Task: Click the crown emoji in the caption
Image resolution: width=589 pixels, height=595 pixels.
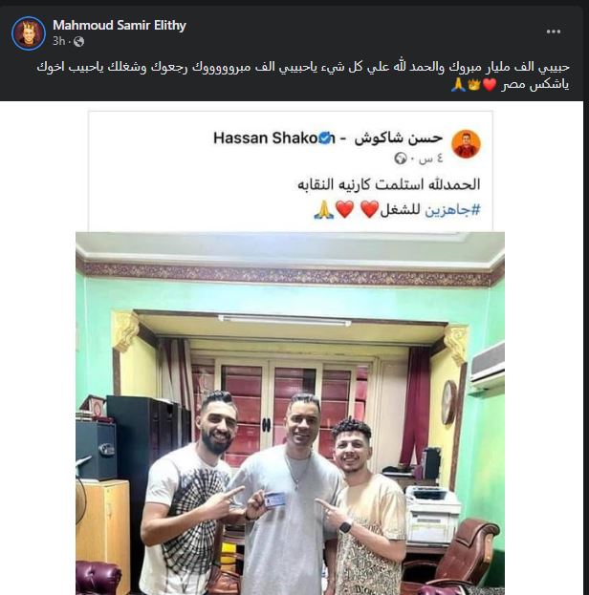Action: coord(474,85)
